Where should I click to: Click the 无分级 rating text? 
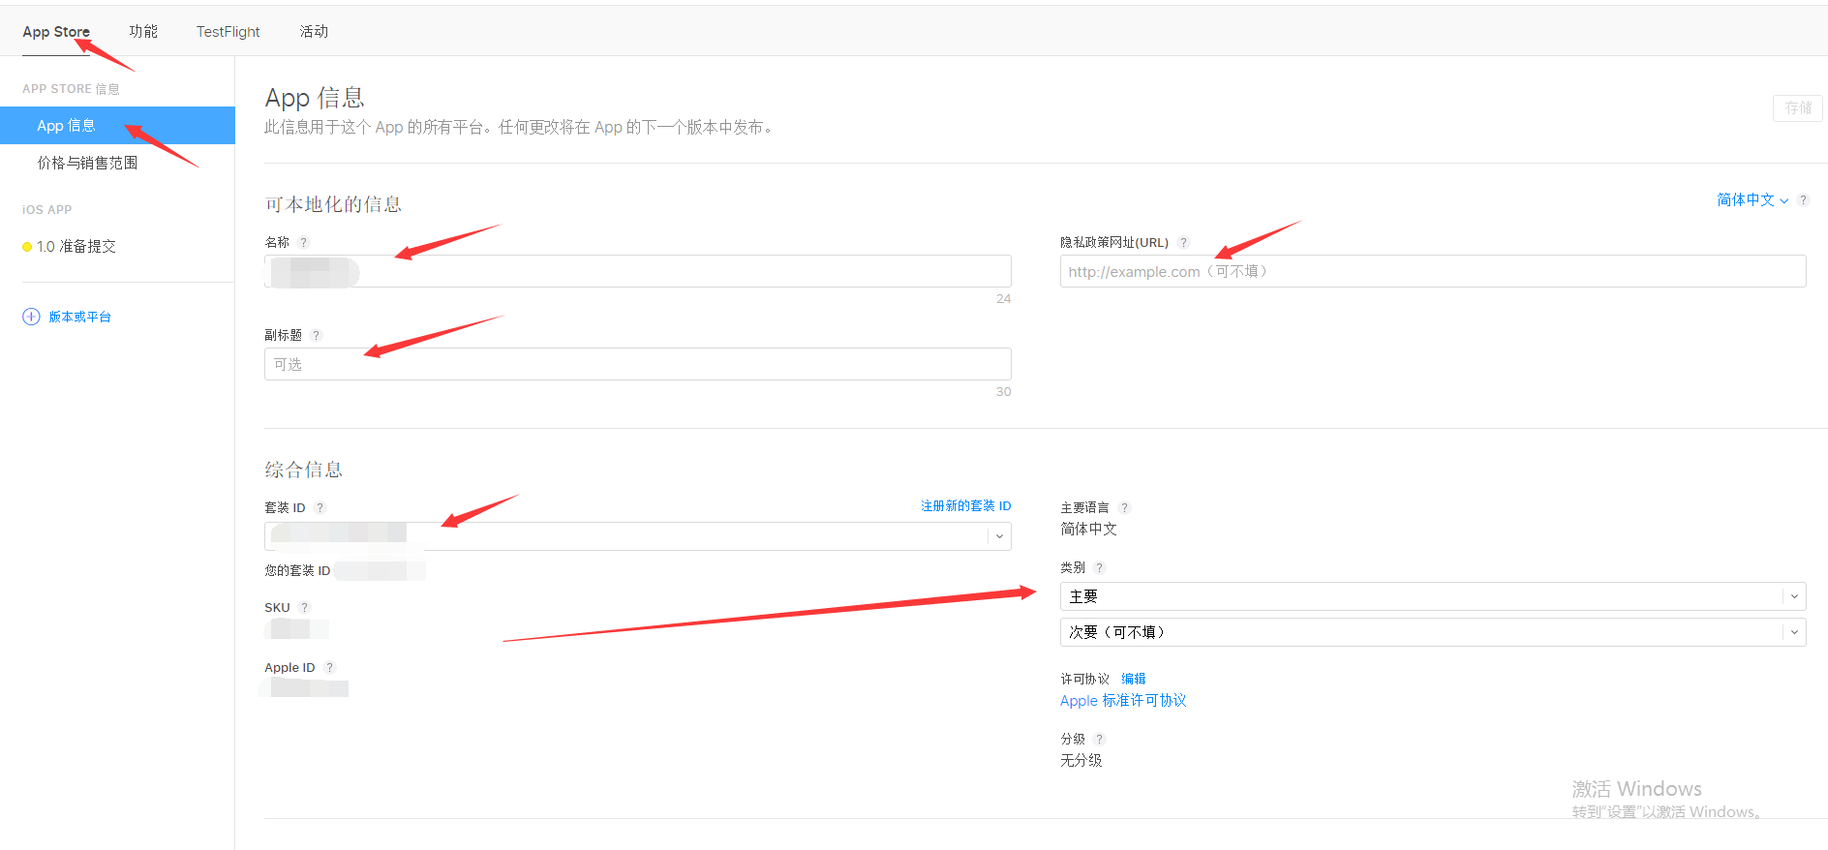click(1082, 761)
